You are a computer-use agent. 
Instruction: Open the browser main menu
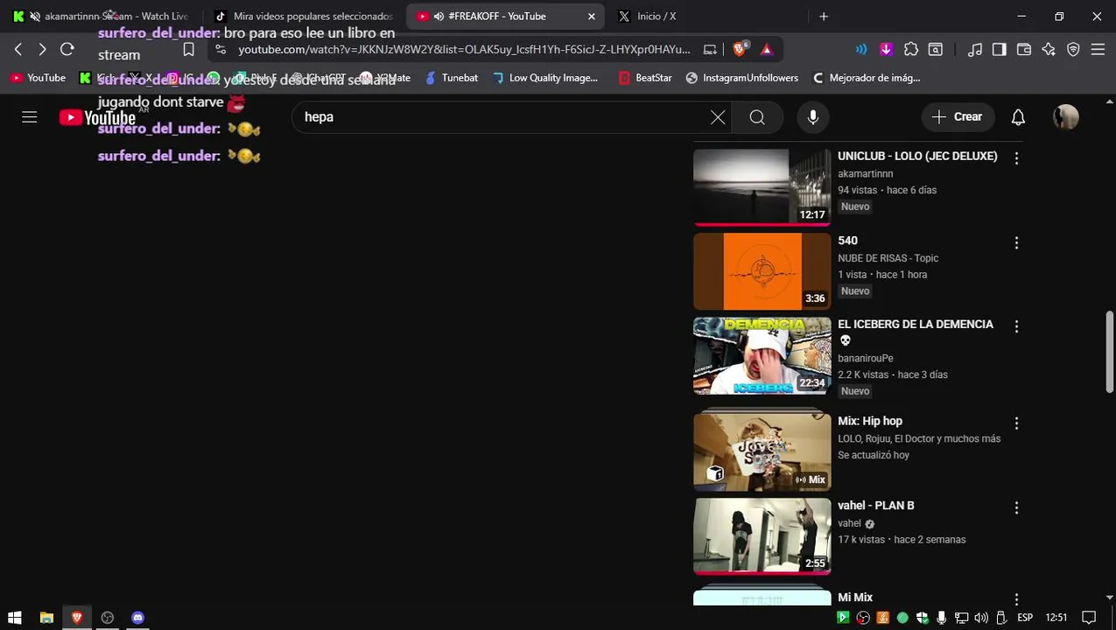[x=1098, y=50]
